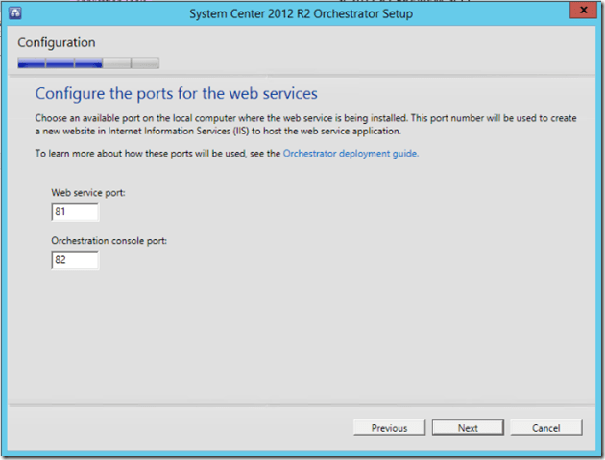Click the "Orchestration console port:" label

pos(109,241)
